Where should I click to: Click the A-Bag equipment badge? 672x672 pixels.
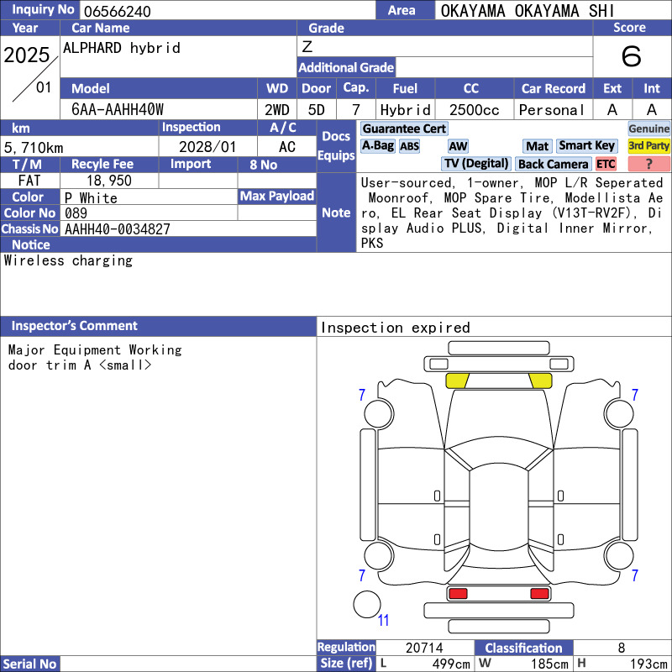pyautogui.click(x=377, y=145)
